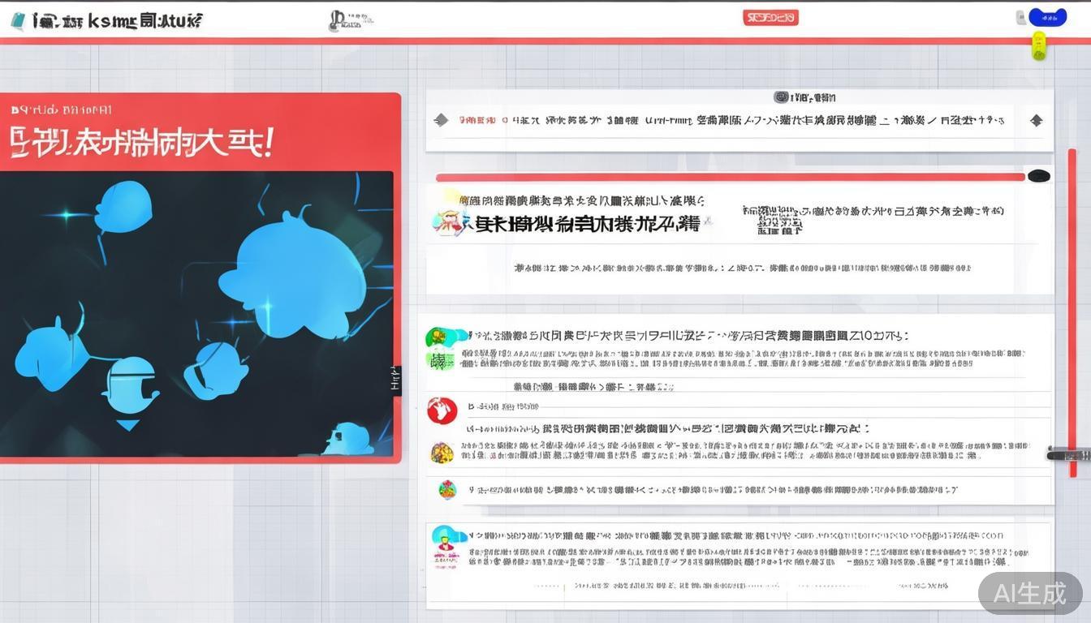The image size is (1091, 623).
Task: Click the yellow-orange avatar in the post list
Action: point(442,453)
